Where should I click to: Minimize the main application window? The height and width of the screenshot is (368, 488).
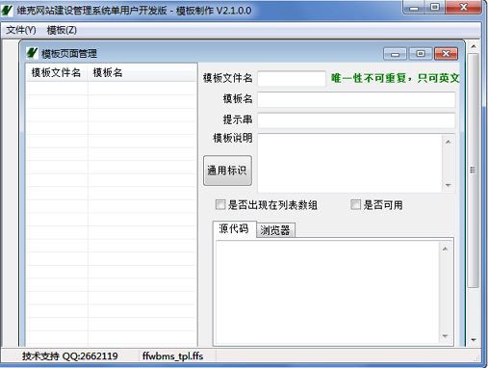click(414, 8)
